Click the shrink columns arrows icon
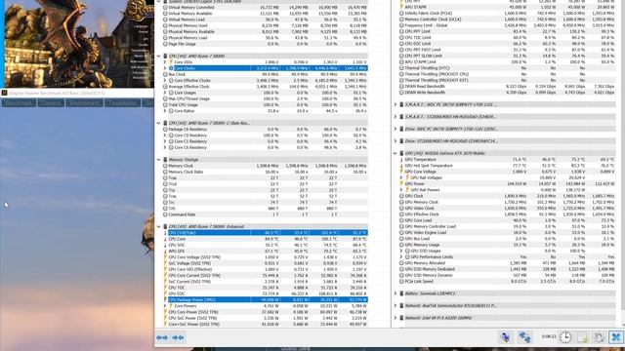625x351 pixels. pos(178,338)
